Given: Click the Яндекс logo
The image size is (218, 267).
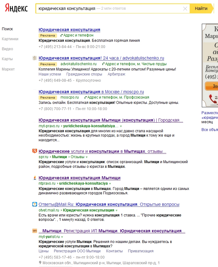Looking at the screenshot, I should [x=16, y=8].
